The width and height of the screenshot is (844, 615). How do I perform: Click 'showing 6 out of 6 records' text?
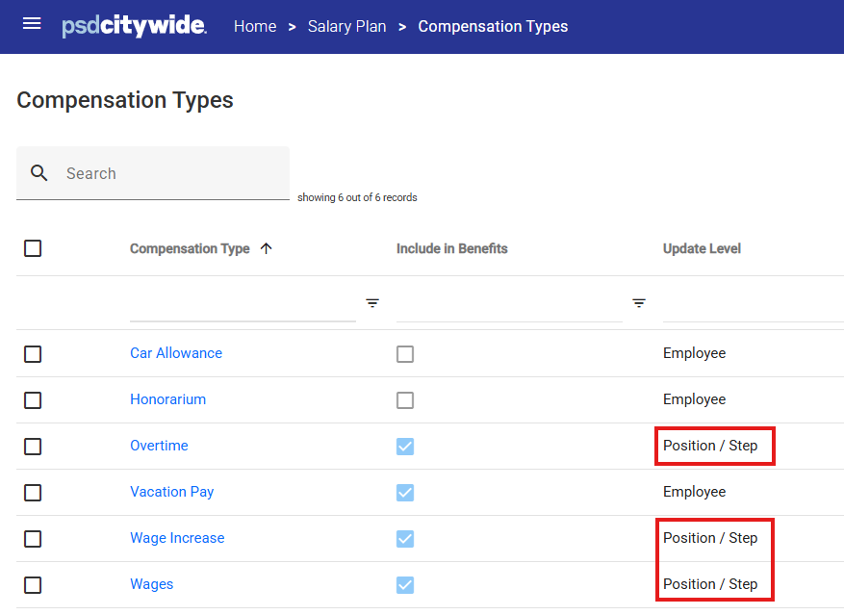(x=357, y=197)
